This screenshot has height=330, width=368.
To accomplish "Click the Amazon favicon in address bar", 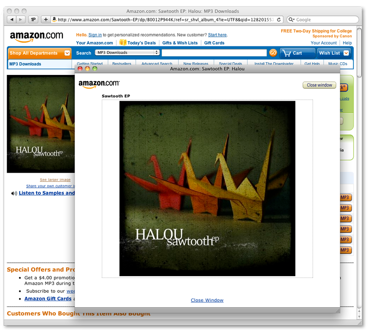I will [x=54, y=19].
